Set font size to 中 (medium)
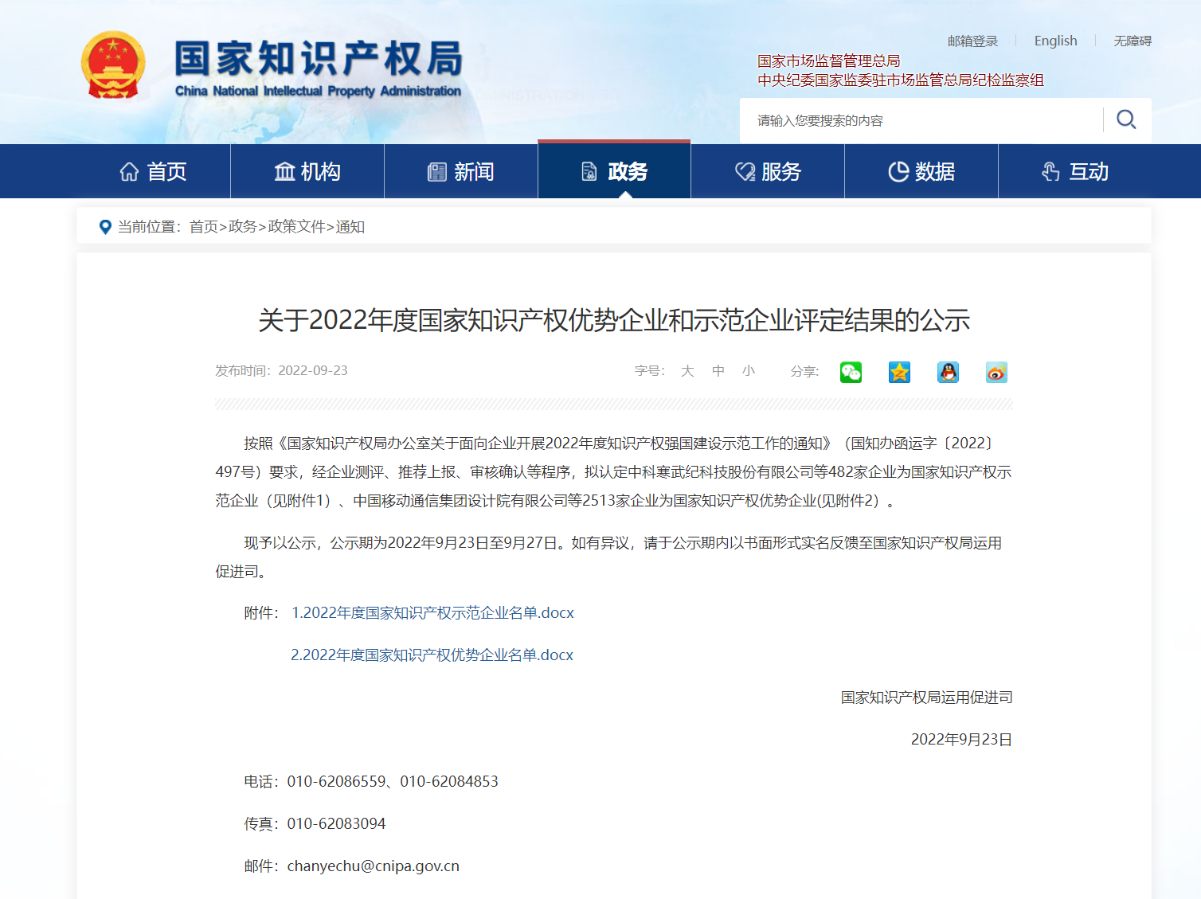Viewport: 1201px width, 899px height. tap(718, 371)
